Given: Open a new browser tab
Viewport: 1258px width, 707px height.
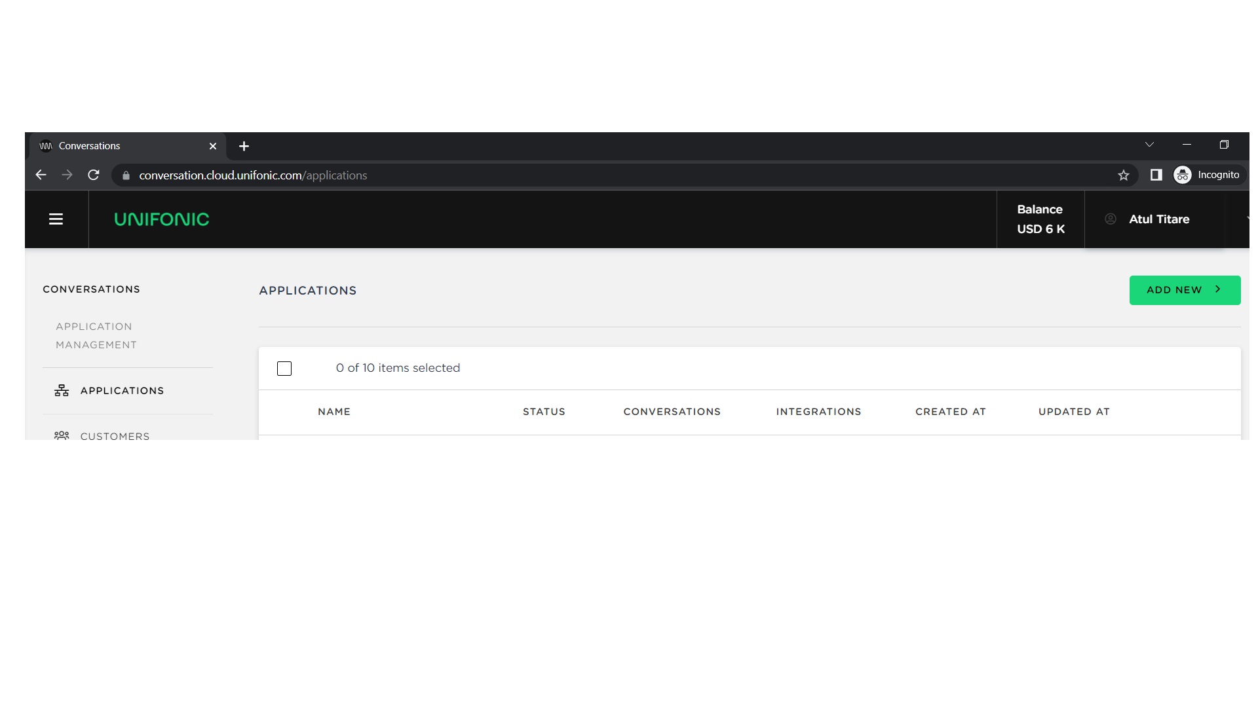Looking at the screenshot, I should [244, 147].
